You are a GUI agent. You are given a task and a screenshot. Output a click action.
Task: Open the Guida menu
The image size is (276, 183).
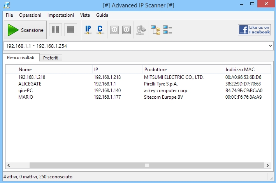pyautogui.click(x=102, y=15)
